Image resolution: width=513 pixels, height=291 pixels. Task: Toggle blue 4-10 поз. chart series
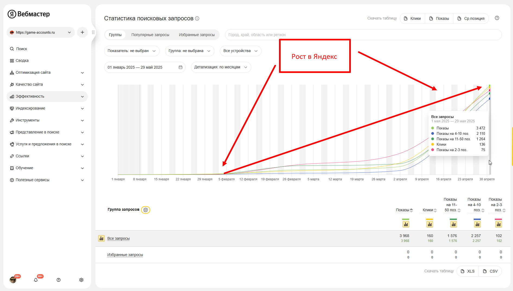[x=477, y=224]
